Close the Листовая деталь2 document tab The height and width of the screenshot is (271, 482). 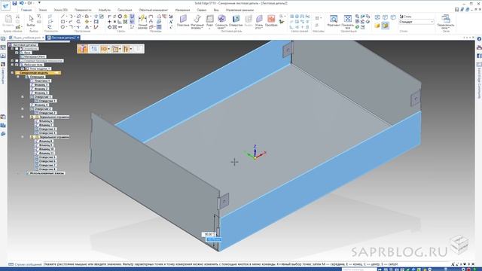coord(78,38)
